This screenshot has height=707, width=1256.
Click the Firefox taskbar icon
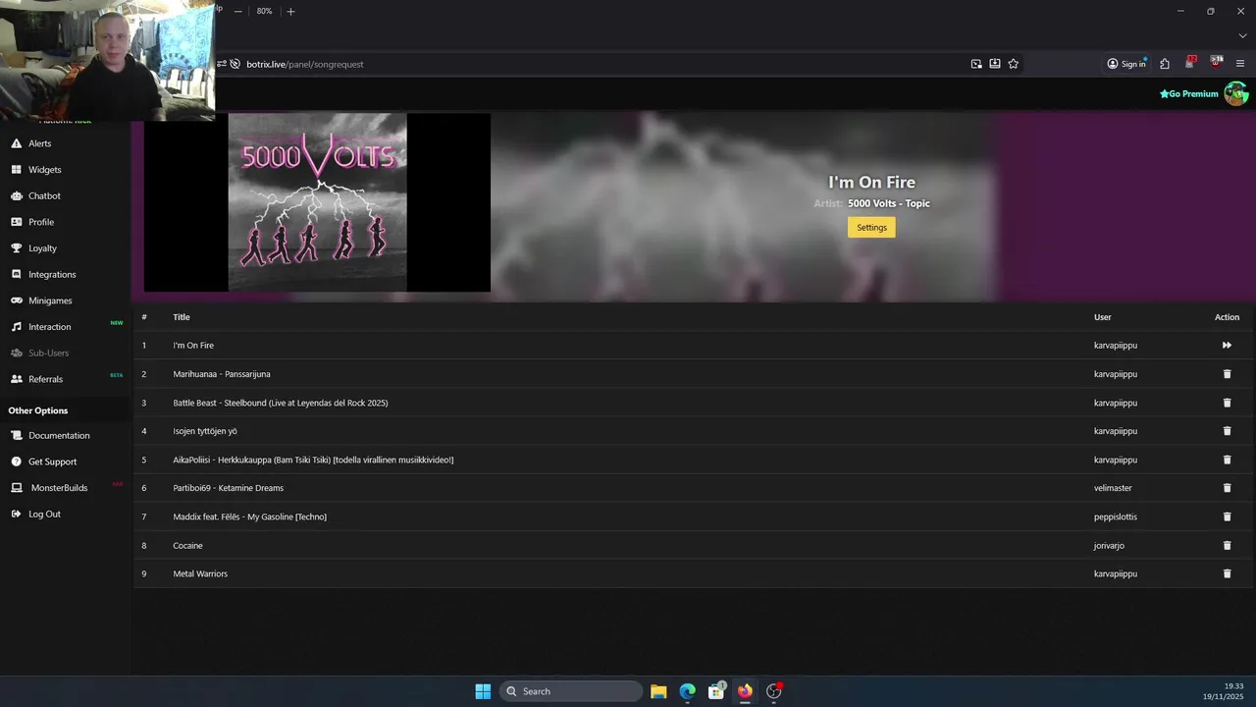pyautogui.click(x=745, y=691)
